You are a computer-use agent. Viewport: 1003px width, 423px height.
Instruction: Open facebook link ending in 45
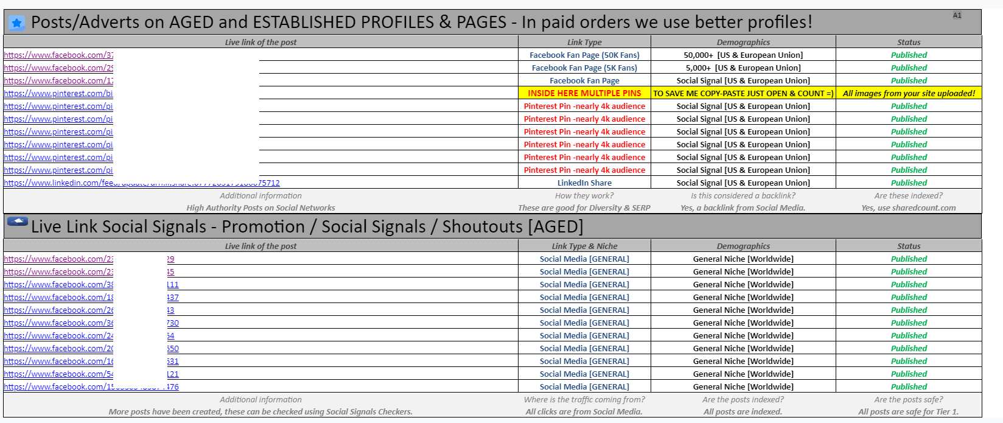pyautogui.click(x=89, y=271)
